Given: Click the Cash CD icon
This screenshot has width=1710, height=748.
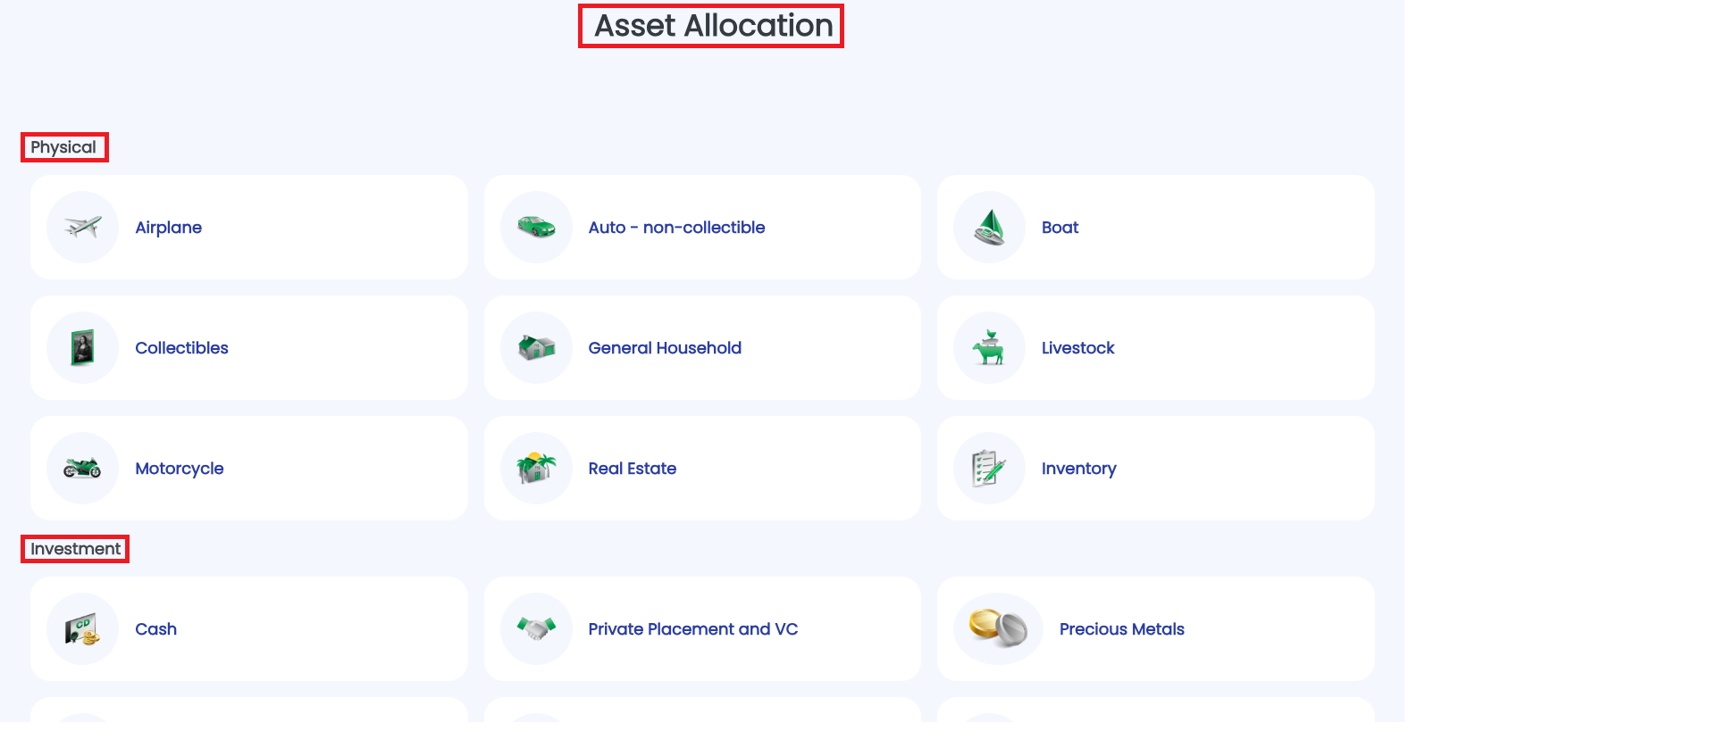Looking at the screenshot, I should tap(83, 629).
